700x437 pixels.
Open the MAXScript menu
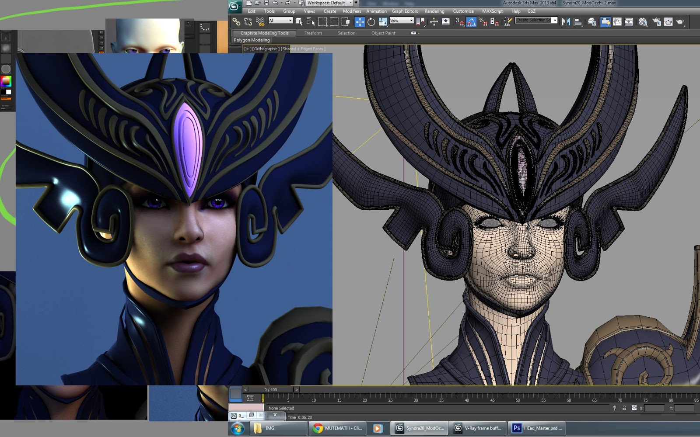click(x=493, y=11)
